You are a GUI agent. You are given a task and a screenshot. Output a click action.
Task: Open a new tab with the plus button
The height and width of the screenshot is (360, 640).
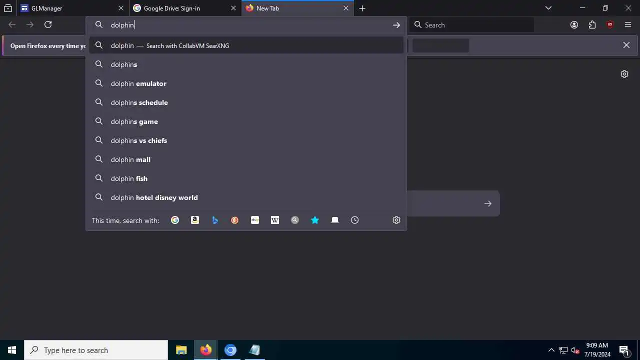click(362, 8)
